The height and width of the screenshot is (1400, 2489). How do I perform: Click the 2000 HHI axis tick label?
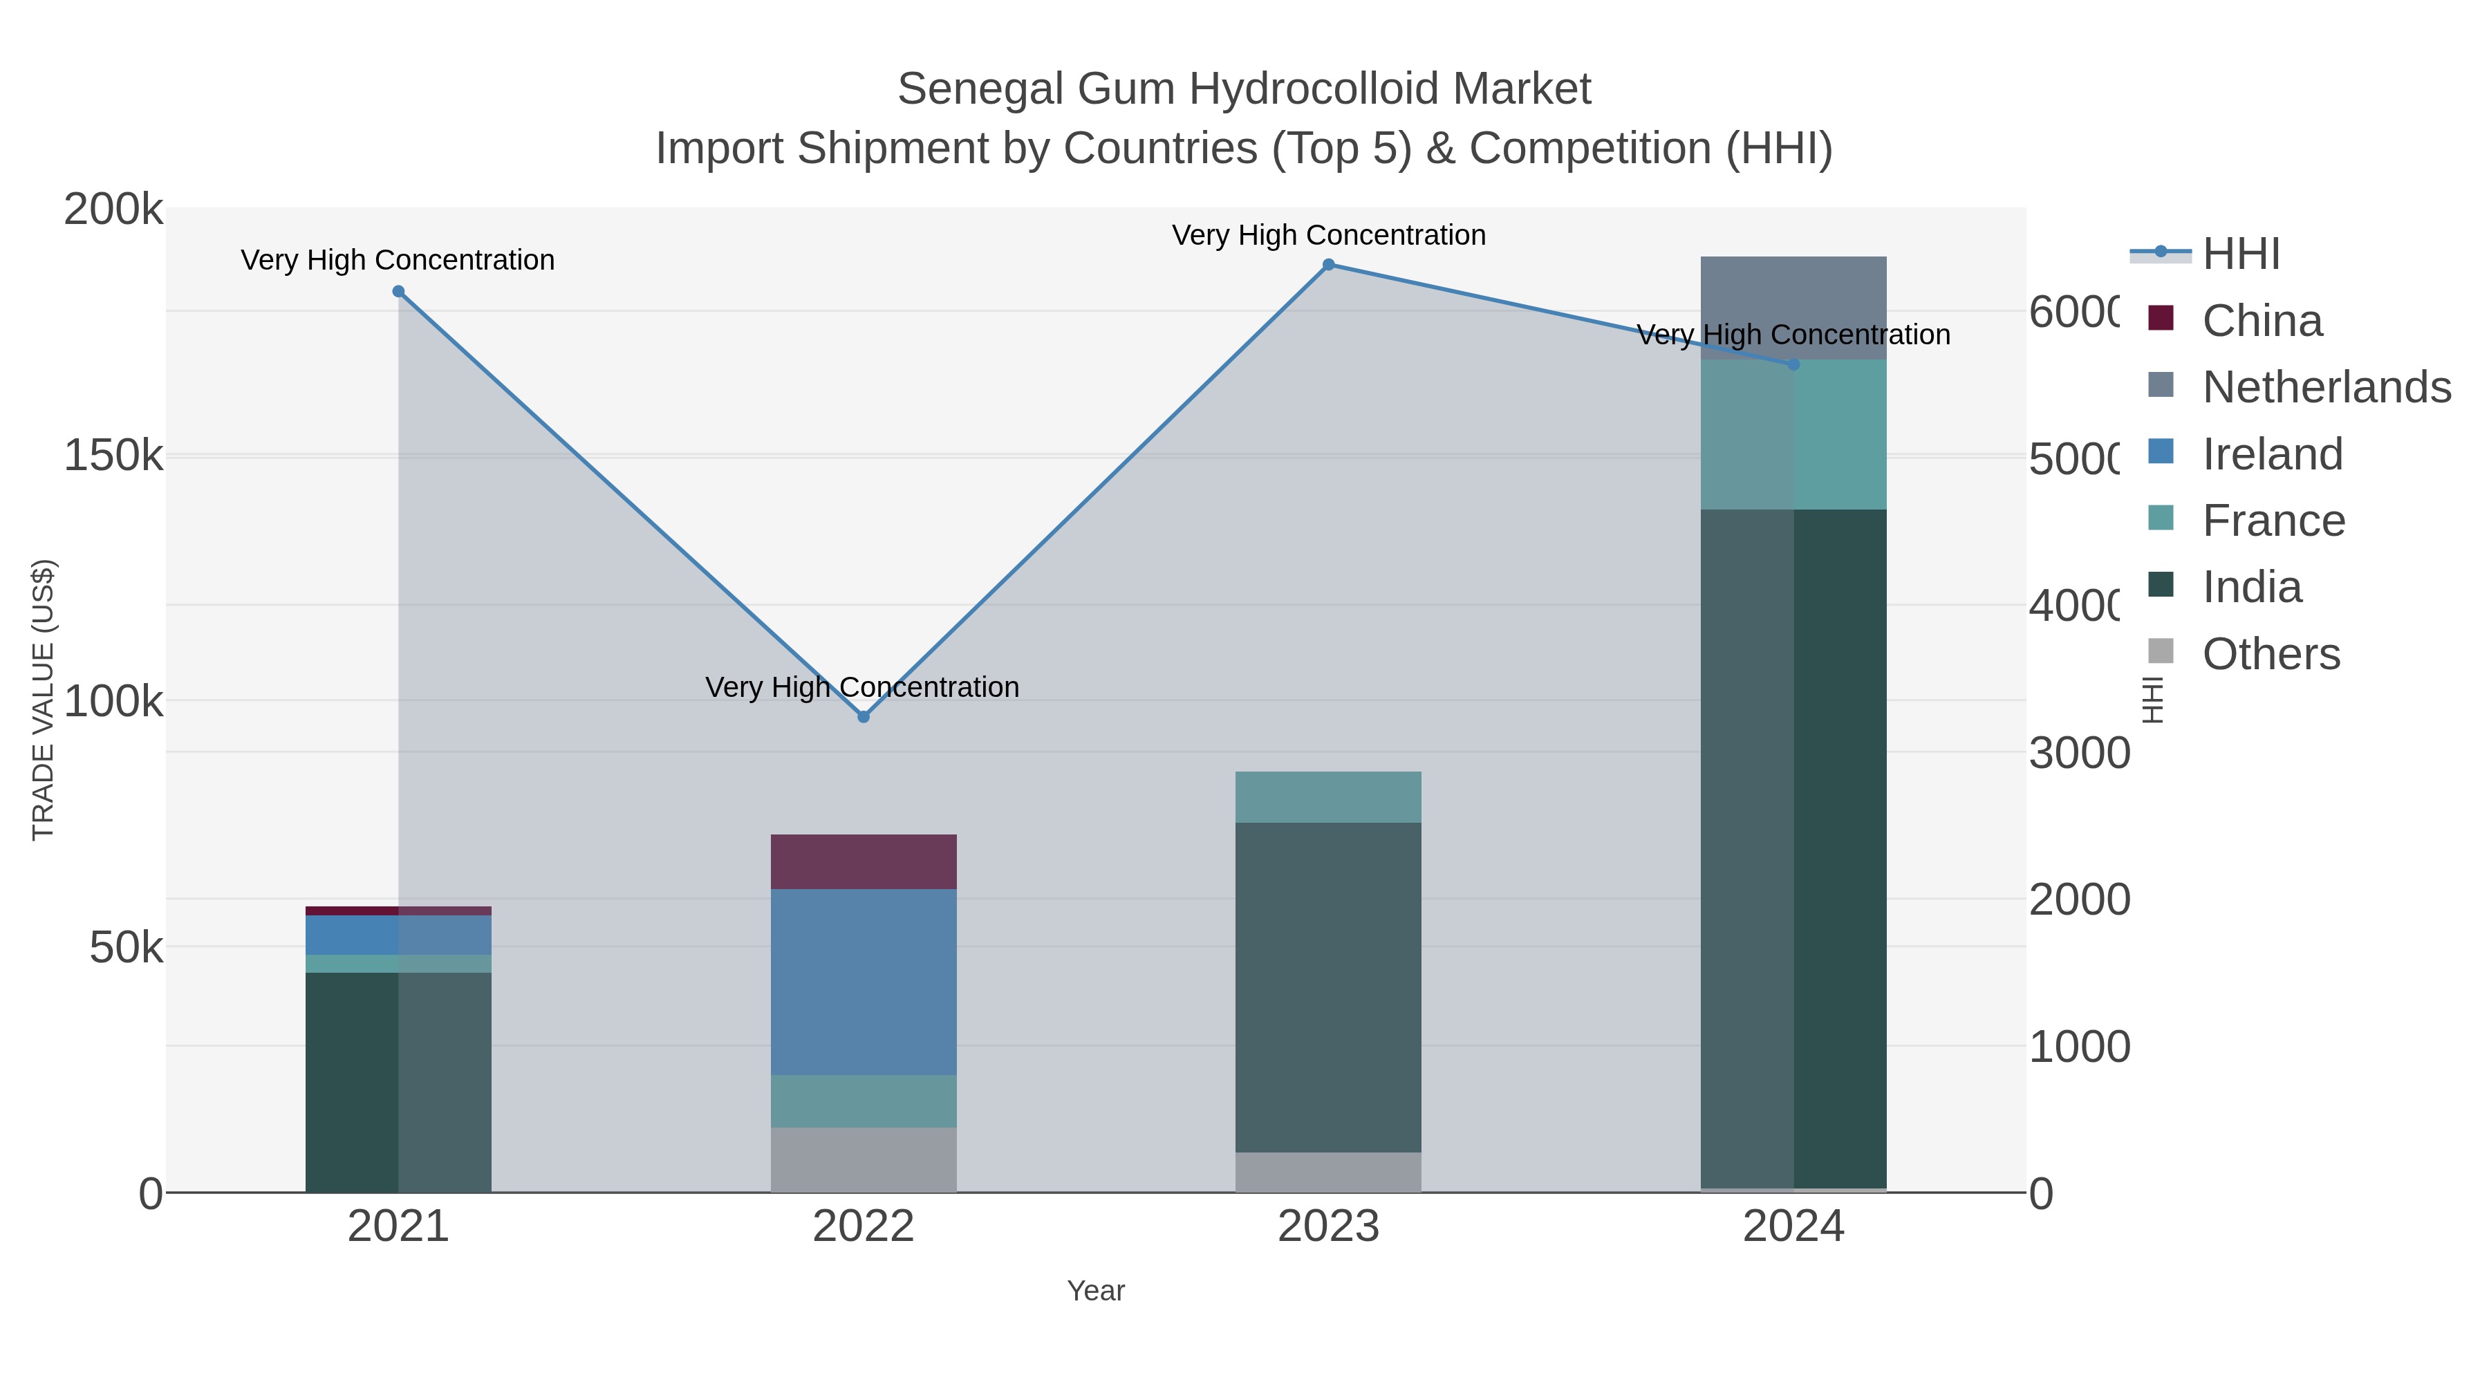coord(2079,900)
